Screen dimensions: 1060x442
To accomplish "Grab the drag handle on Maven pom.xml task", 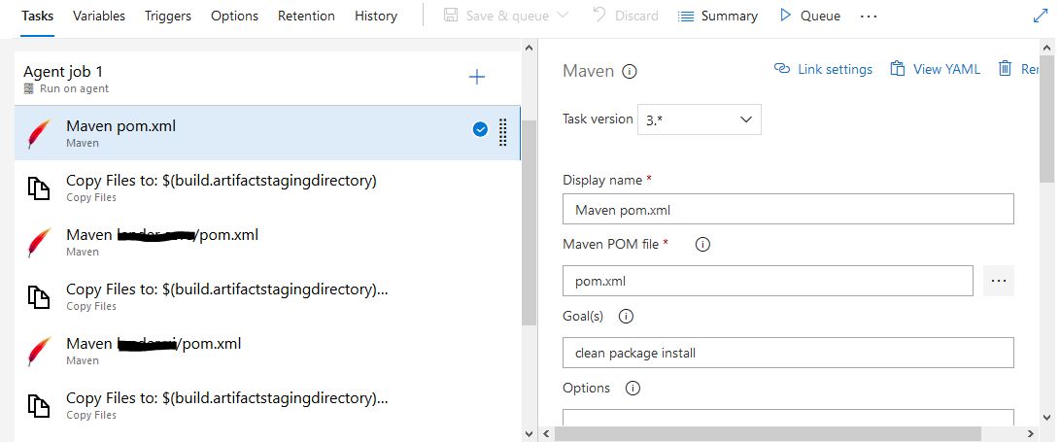I will (502, 132).
